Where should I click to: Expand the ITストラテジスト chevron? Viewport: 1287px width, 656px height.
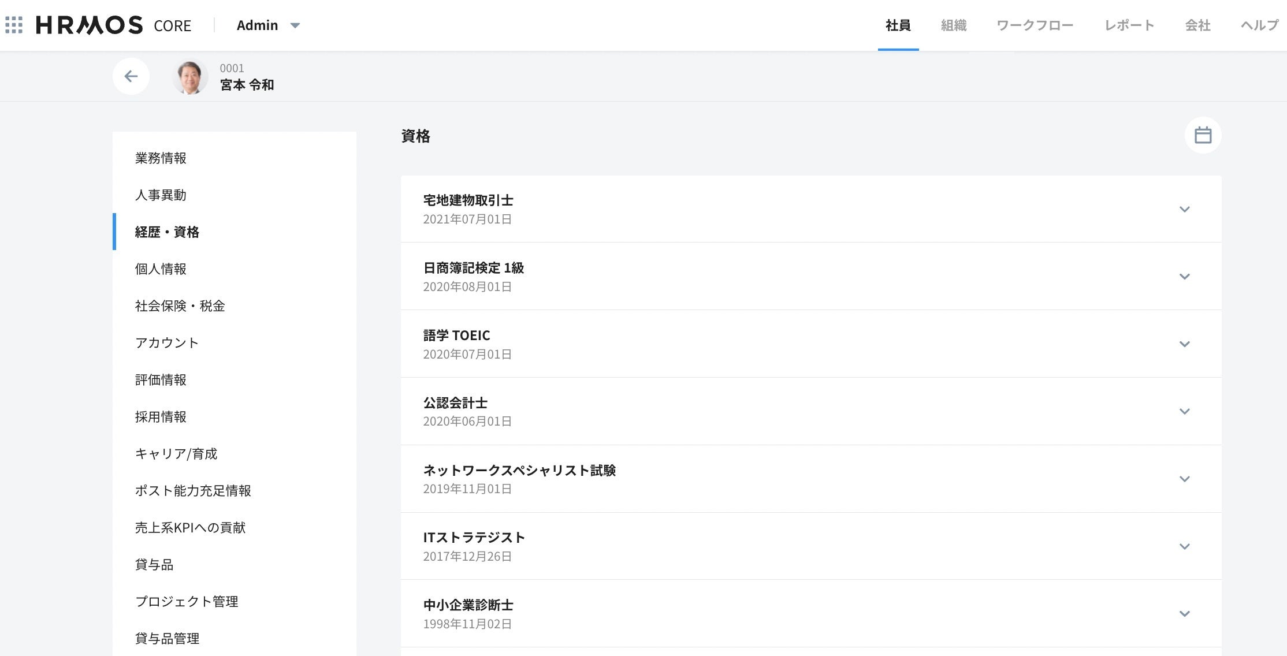(1184, 546)
